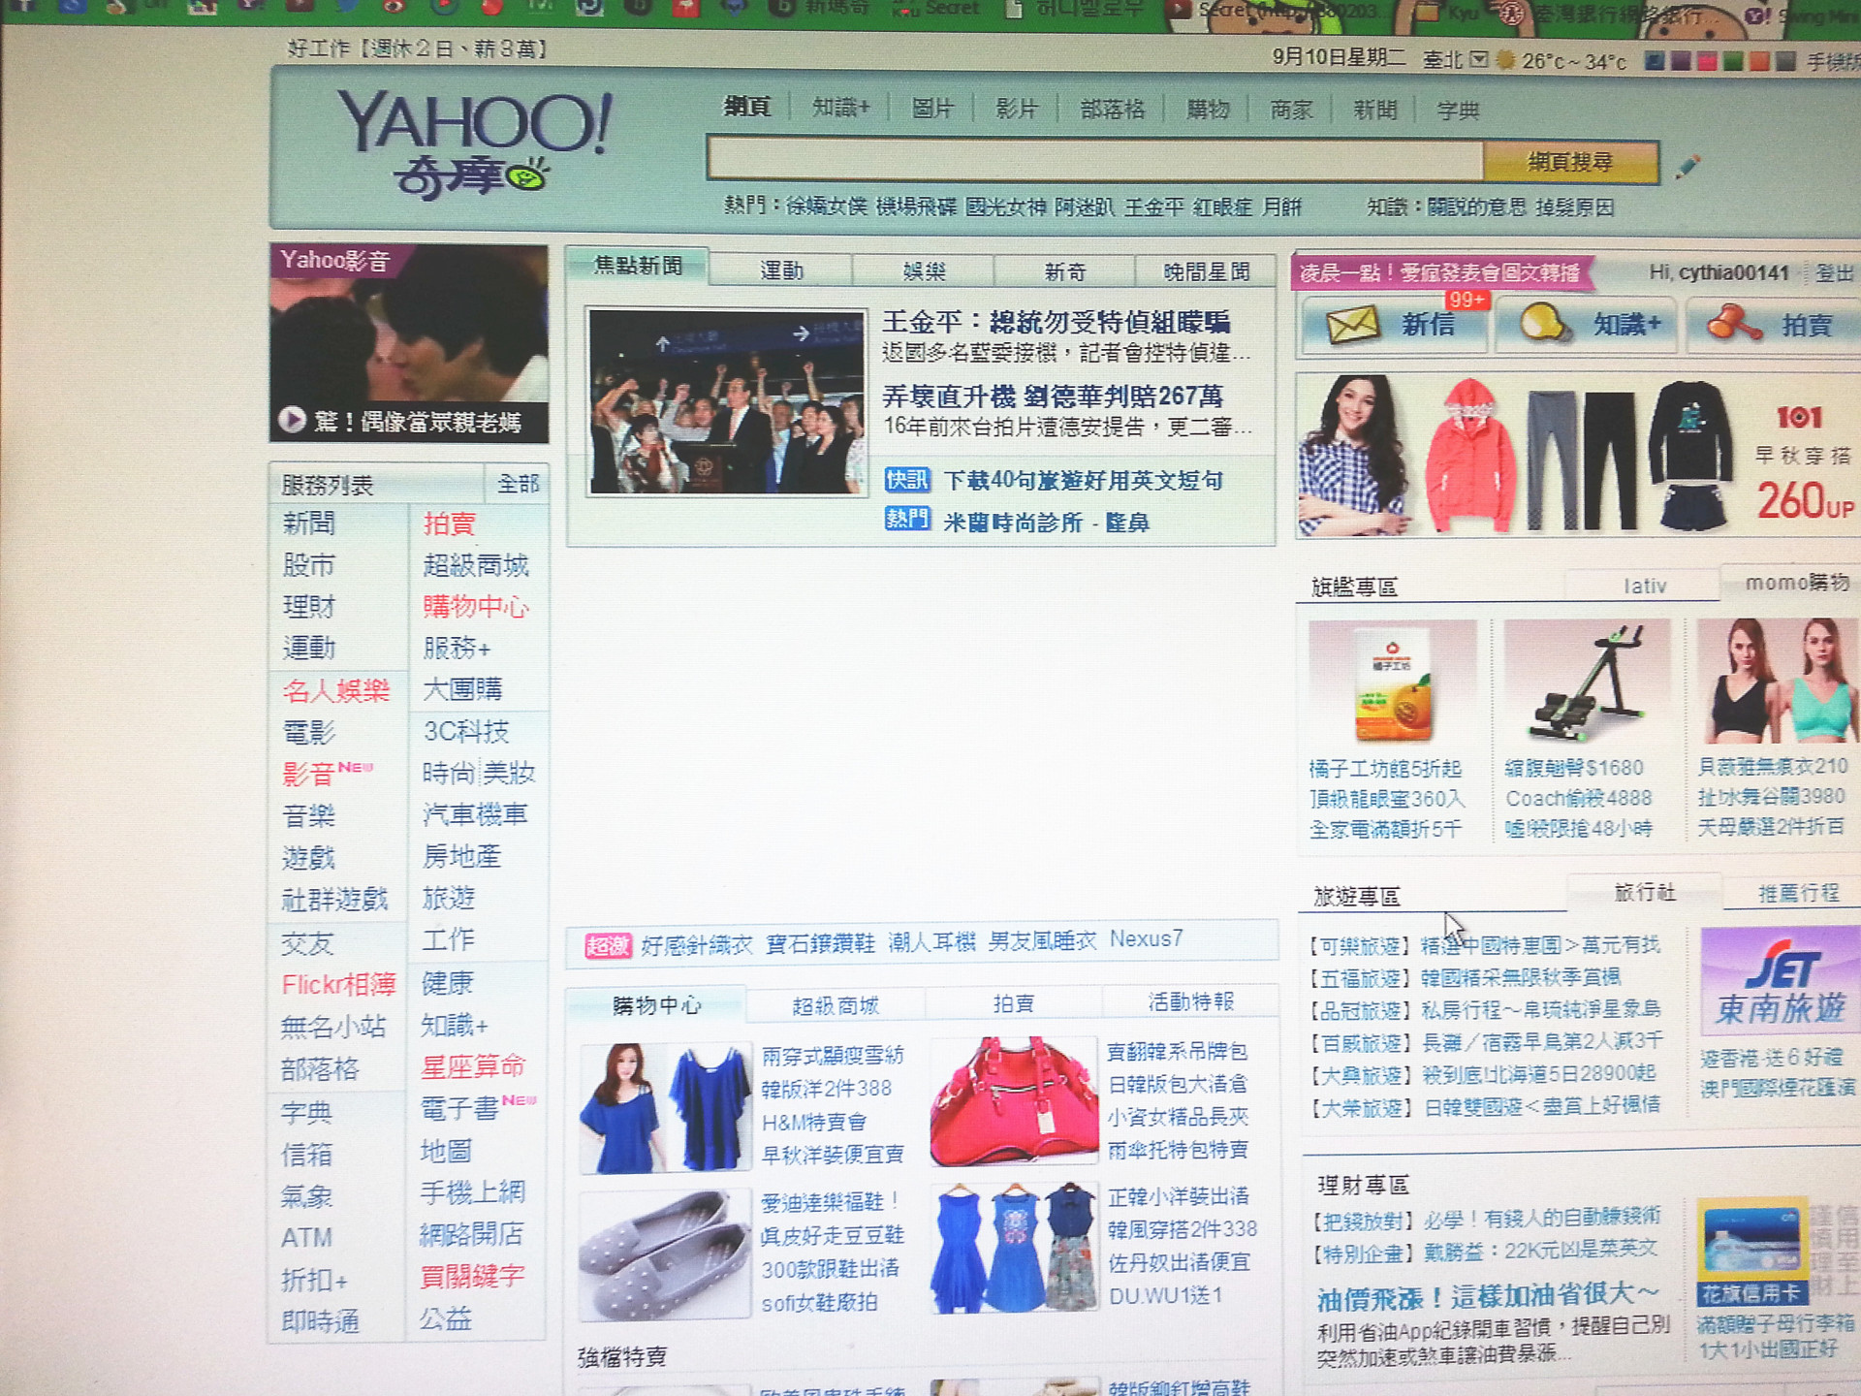Click the sun weather icon
The width and height of the screenshot is (1861, 1396).
(x=1505, y=60)
